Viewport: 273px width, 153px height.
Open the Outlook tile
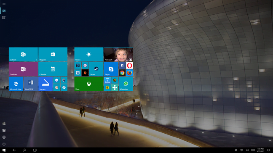23,54
